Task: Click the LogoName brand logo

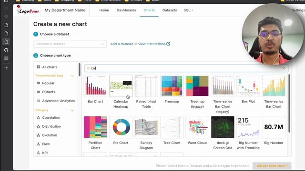Action: [28, 10]
